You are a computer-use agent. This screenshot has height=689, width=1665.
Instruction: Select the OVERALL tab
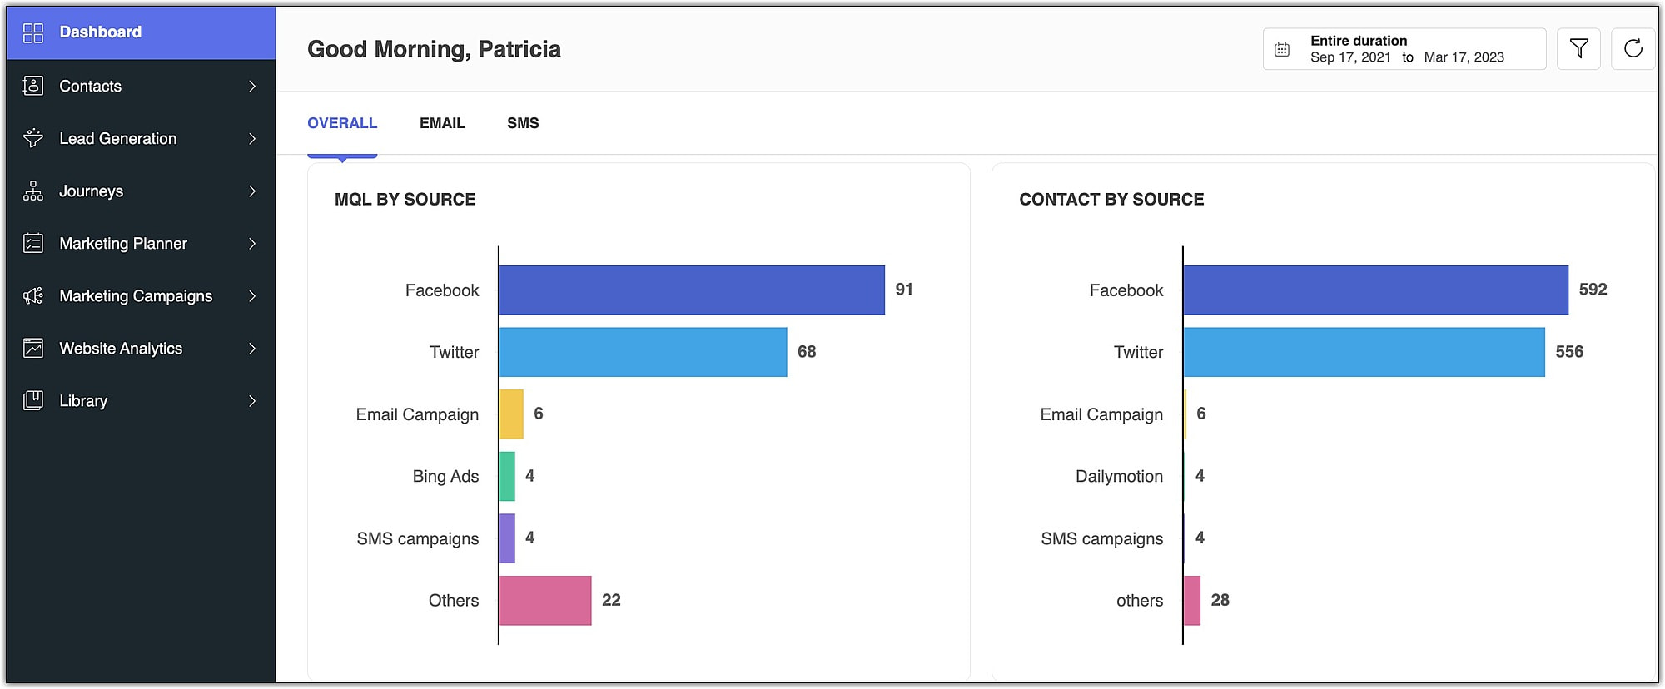point(342,123)
